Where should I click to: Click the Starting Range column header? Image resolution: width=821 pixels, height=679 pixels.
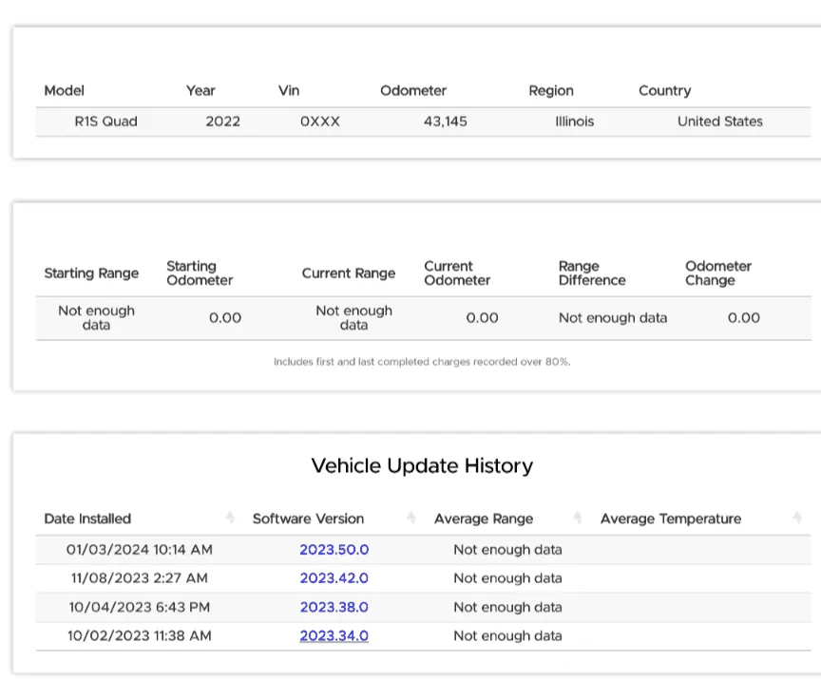91,273
